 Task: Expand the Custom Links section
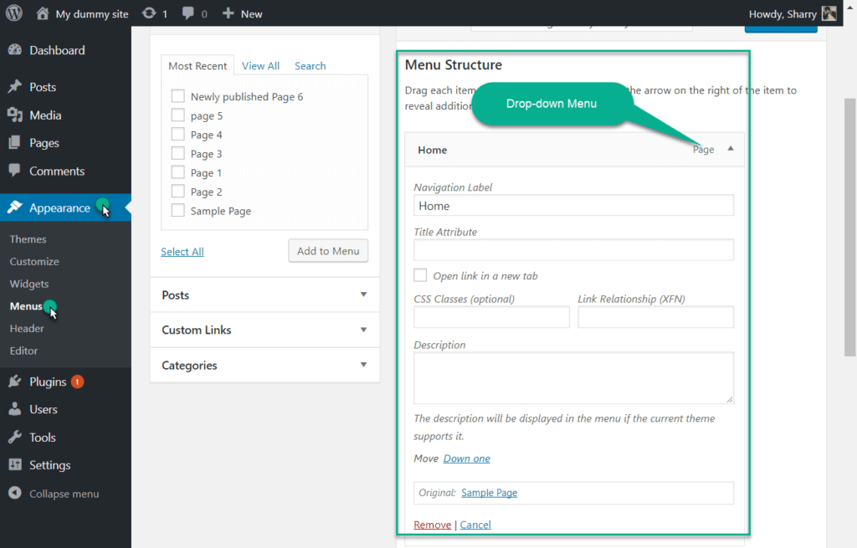(264, 330)
